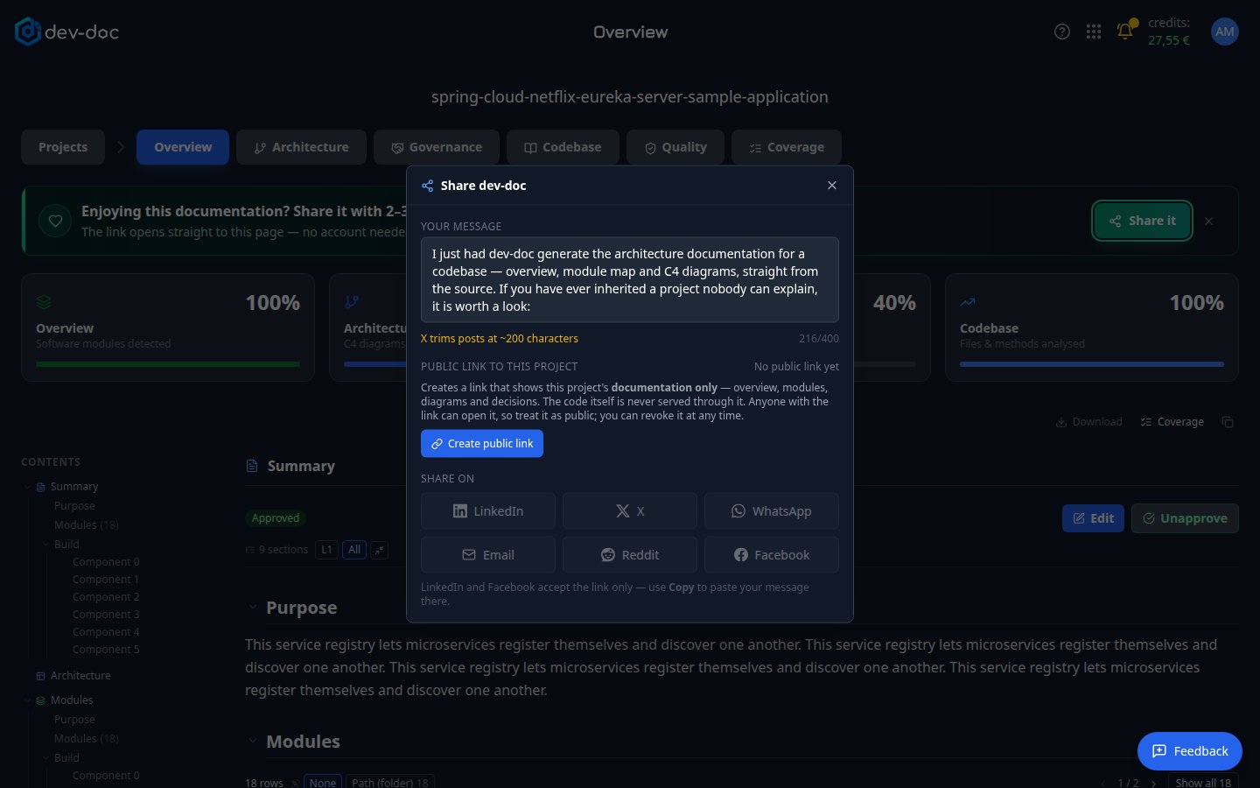Share the message on Reddit

click(x=630, y=555)
